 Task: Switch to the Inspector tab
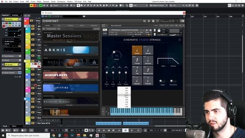pyautogui.click(x=5, y=15)
